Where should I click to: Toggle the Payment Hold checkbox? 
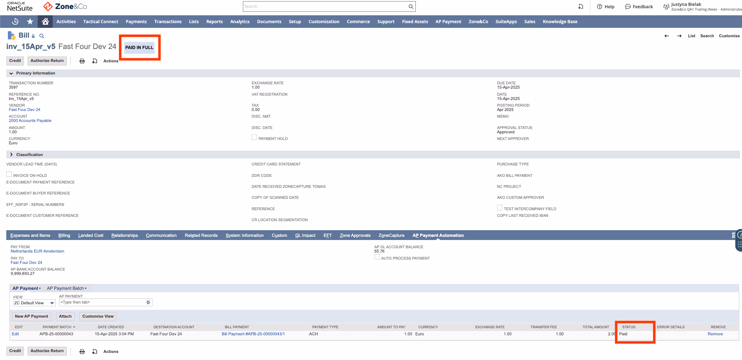(x=254, y=137)
